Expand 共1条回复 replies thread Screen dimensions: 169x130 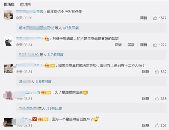54,109
